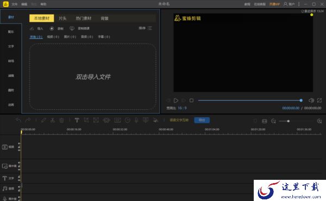The height and width of the screenshot is (201, 326).
Task: Click the 语音文字互转 button
Action: (x=179, y=120)
